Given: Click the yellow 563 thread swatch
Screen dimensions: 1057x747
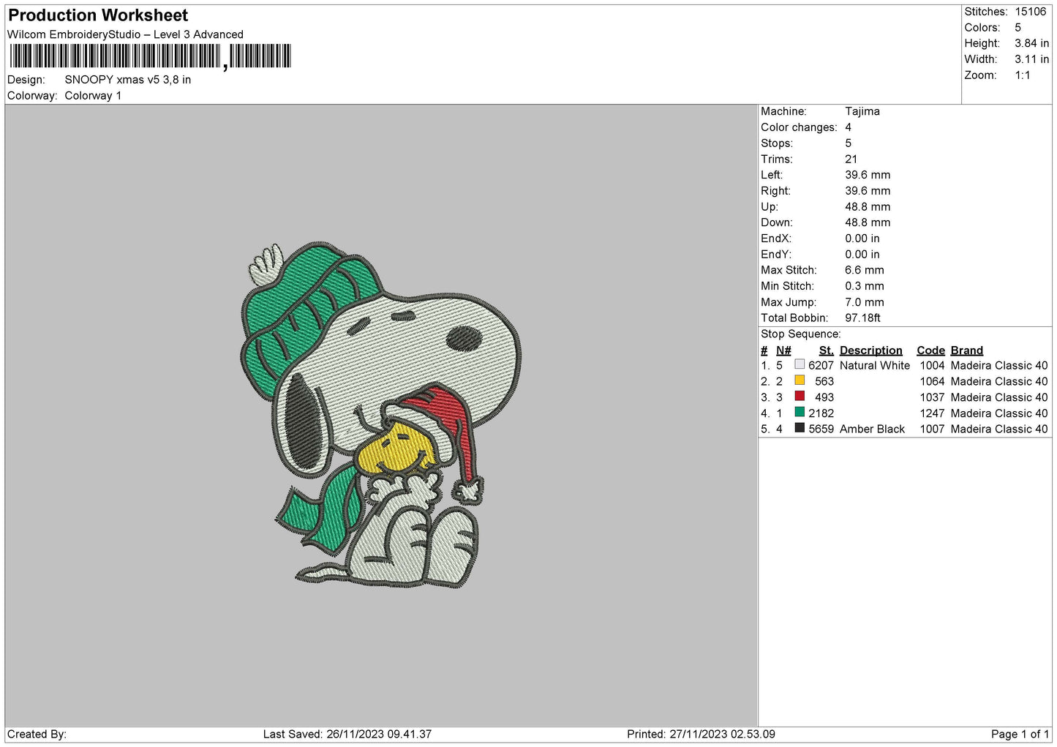Looking at the screenshot, I should tap(800, 380).
